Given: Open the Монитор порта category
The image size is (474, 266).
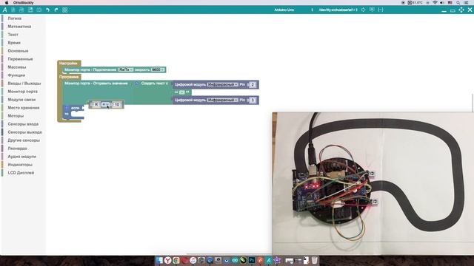Looking at the screenshot, I should pyautogui.click(x=23, y=92).
